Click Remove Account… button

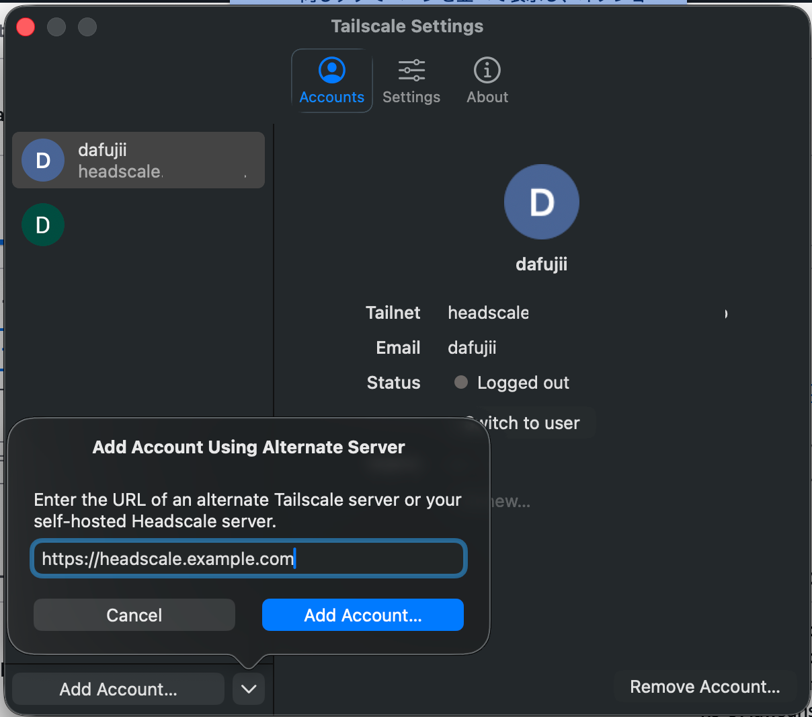coord(705,687)
